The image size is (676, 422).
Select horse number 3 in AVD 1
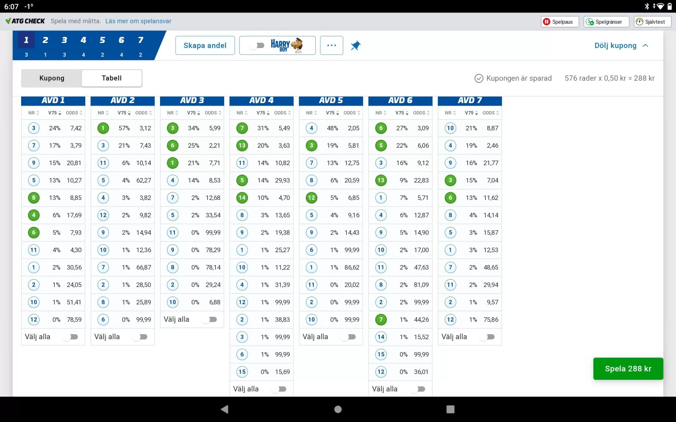click(x=34, y=128)
